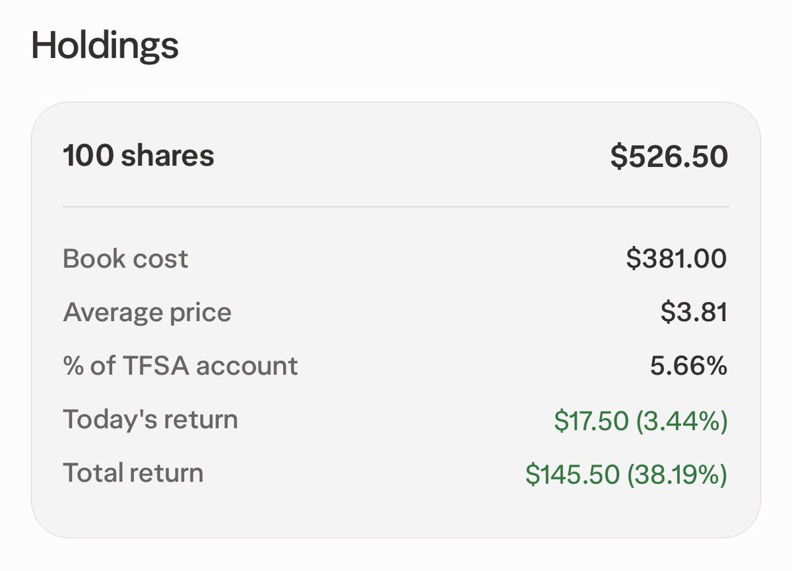Screen dimensions: 792x571
Task: Click the $526.50 total value
Action: 669,156
